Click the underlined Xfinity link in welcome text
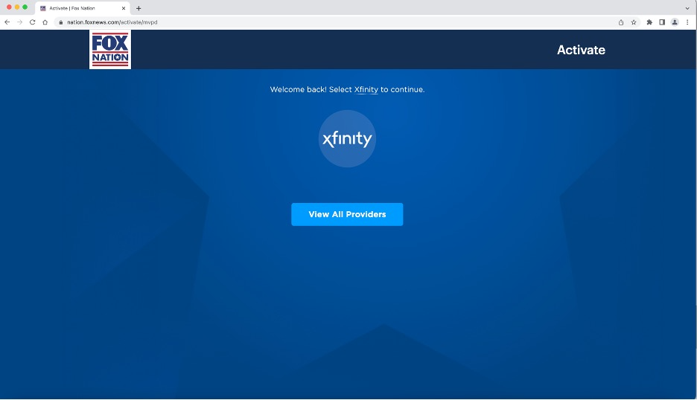Screen dimensions: 697x400 click(366, 90)
